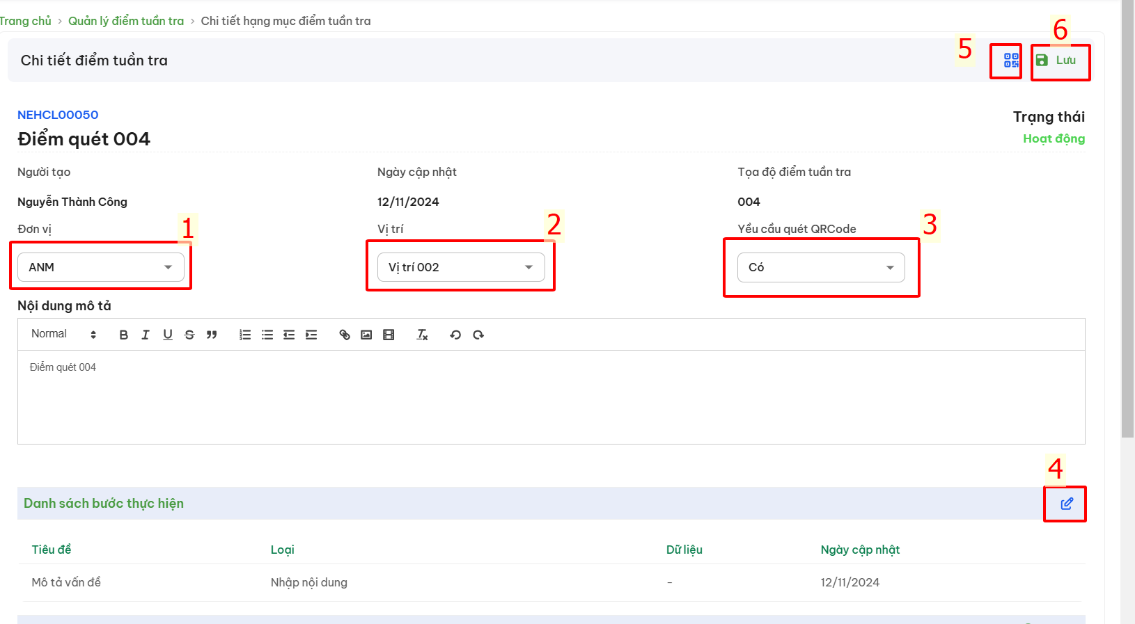The height and width of the screenshot is (624, 1135).
Task: Apply blockquote formatting
Action: click(x=212, y=335)
